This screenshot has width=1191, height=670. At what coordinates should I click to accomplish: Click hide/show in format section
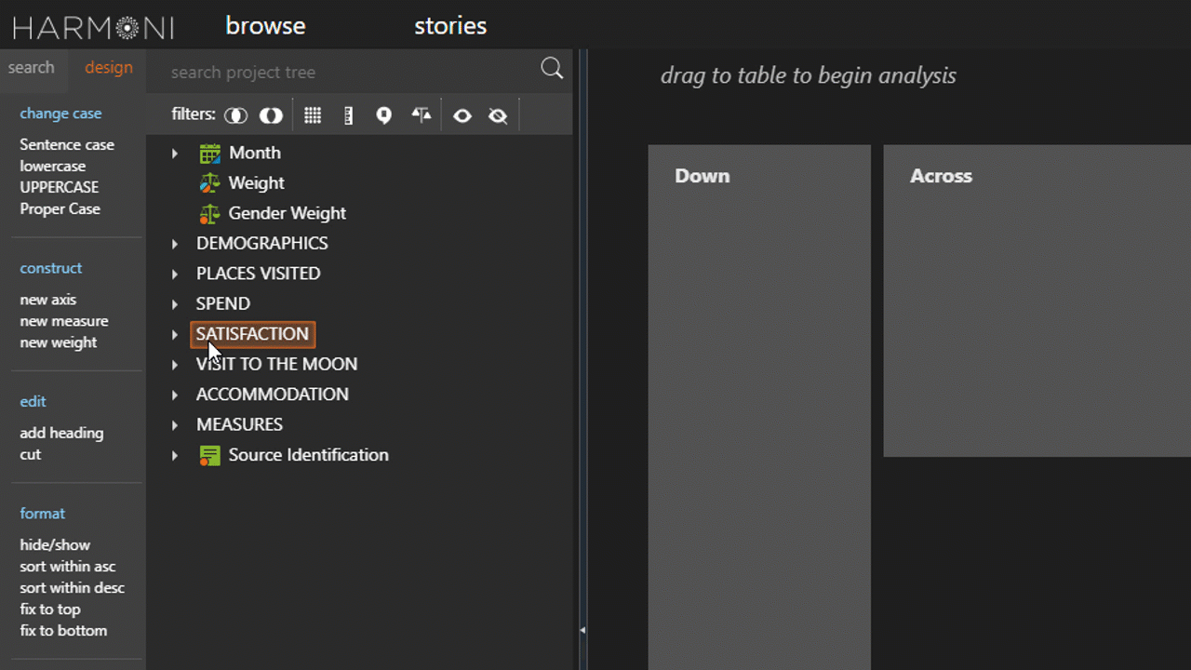click(55, 544)
